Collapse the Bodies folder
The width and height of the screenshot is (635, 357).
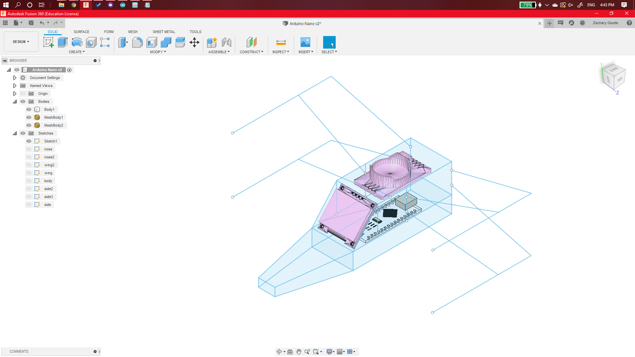15,101
